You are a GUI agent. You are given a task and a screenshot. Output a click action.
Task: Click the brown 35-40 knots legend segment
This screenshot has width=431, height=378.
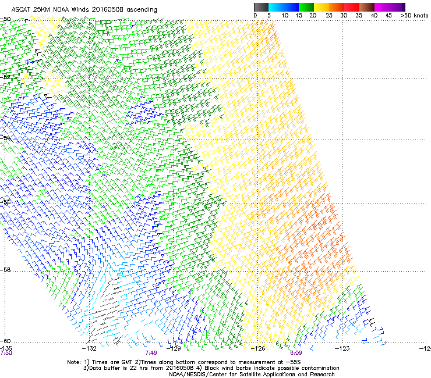click(367, 7)
